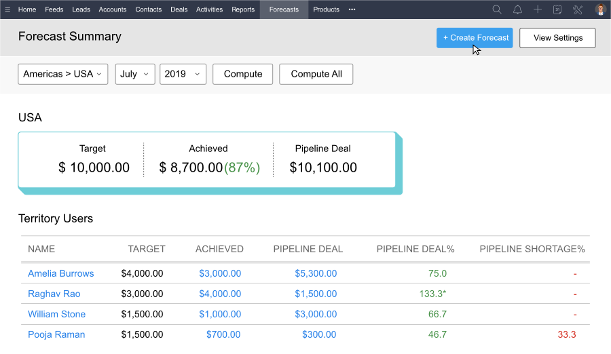Viewport: 611px width, 354px height.
Task: Open the calendar icon
Action: click(x=557, y=9)
